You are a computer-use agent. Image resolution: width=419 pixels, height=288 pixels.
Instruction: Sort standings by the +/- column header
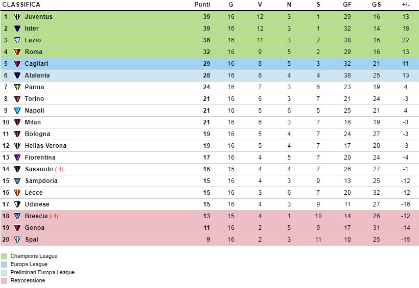tap(406, 5)
